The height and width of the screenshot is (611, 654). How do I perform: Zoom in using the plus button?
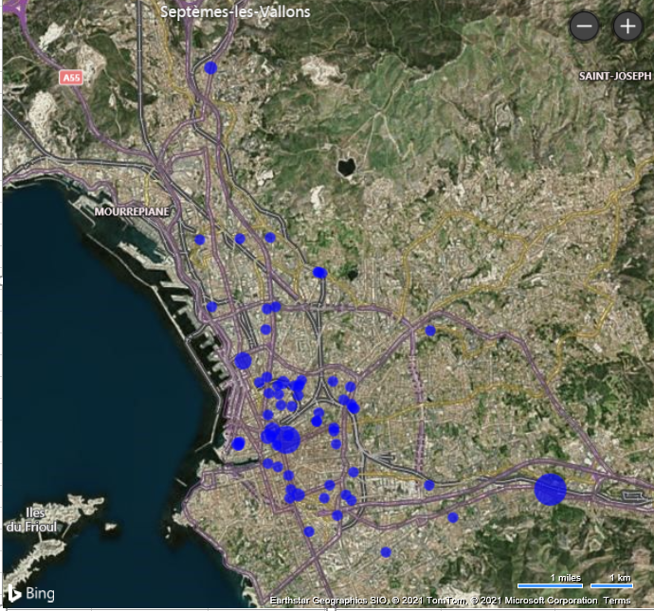(x=627, y=27)
